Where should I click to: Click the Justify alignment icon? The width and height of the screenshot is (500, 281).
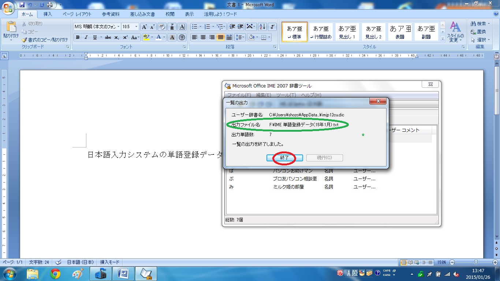tap(220, 37)
